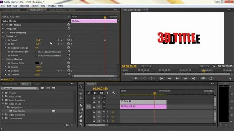Toggle Show Specular Highlight checkbox
The width and height of the screenshot is (234, 131).
[36, 52]
